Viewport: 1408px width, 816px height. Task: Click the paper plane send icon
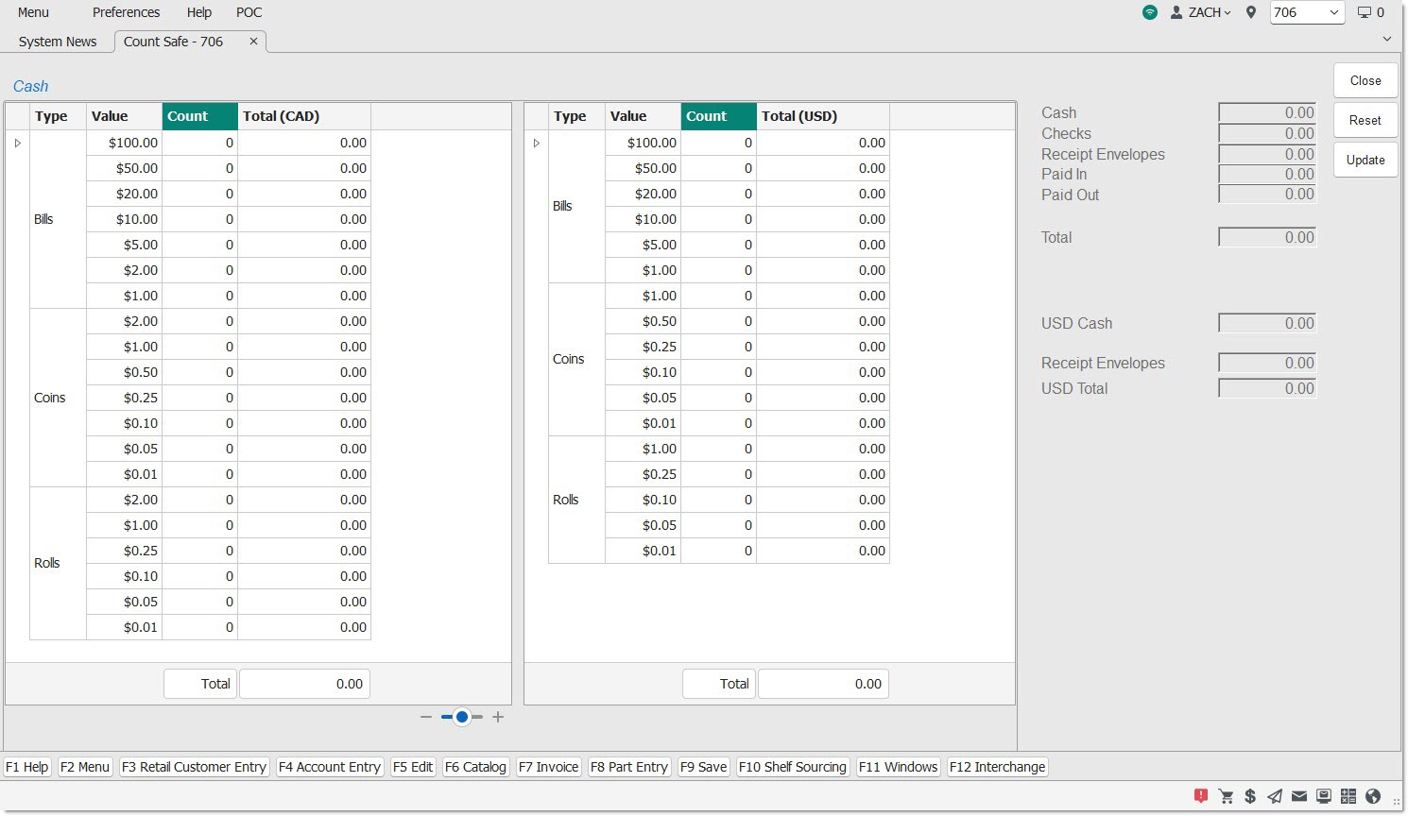(1275, 796)
